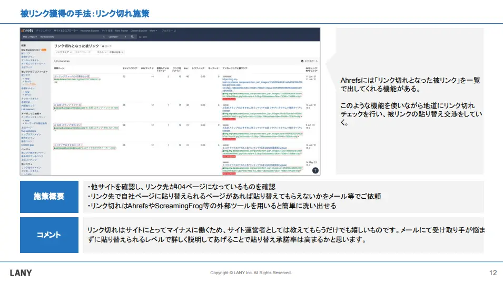Open the *.domain/* mode dropdown

(x=117, y=37)
